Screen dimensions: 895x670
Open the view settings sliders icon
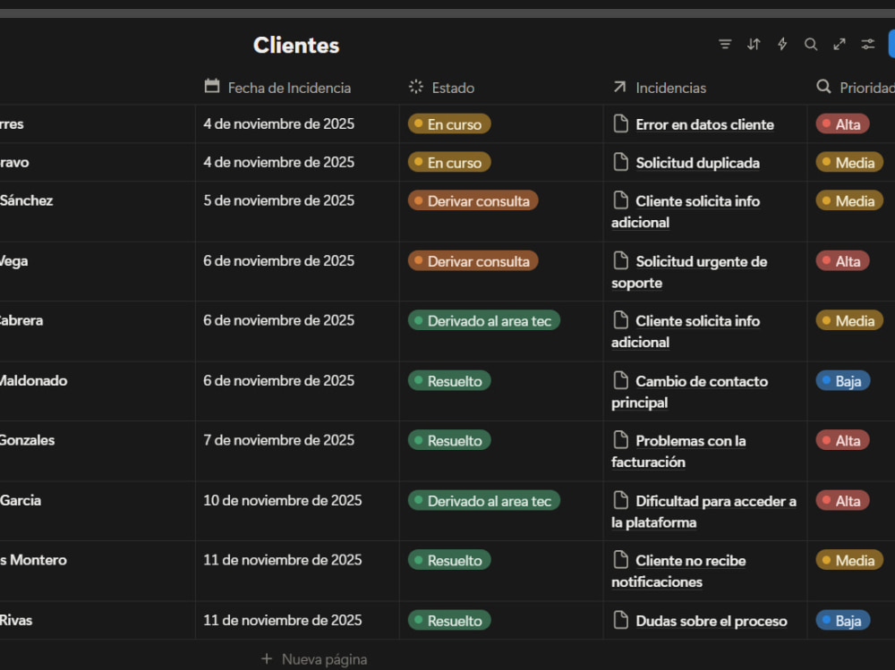coord(867,44)
